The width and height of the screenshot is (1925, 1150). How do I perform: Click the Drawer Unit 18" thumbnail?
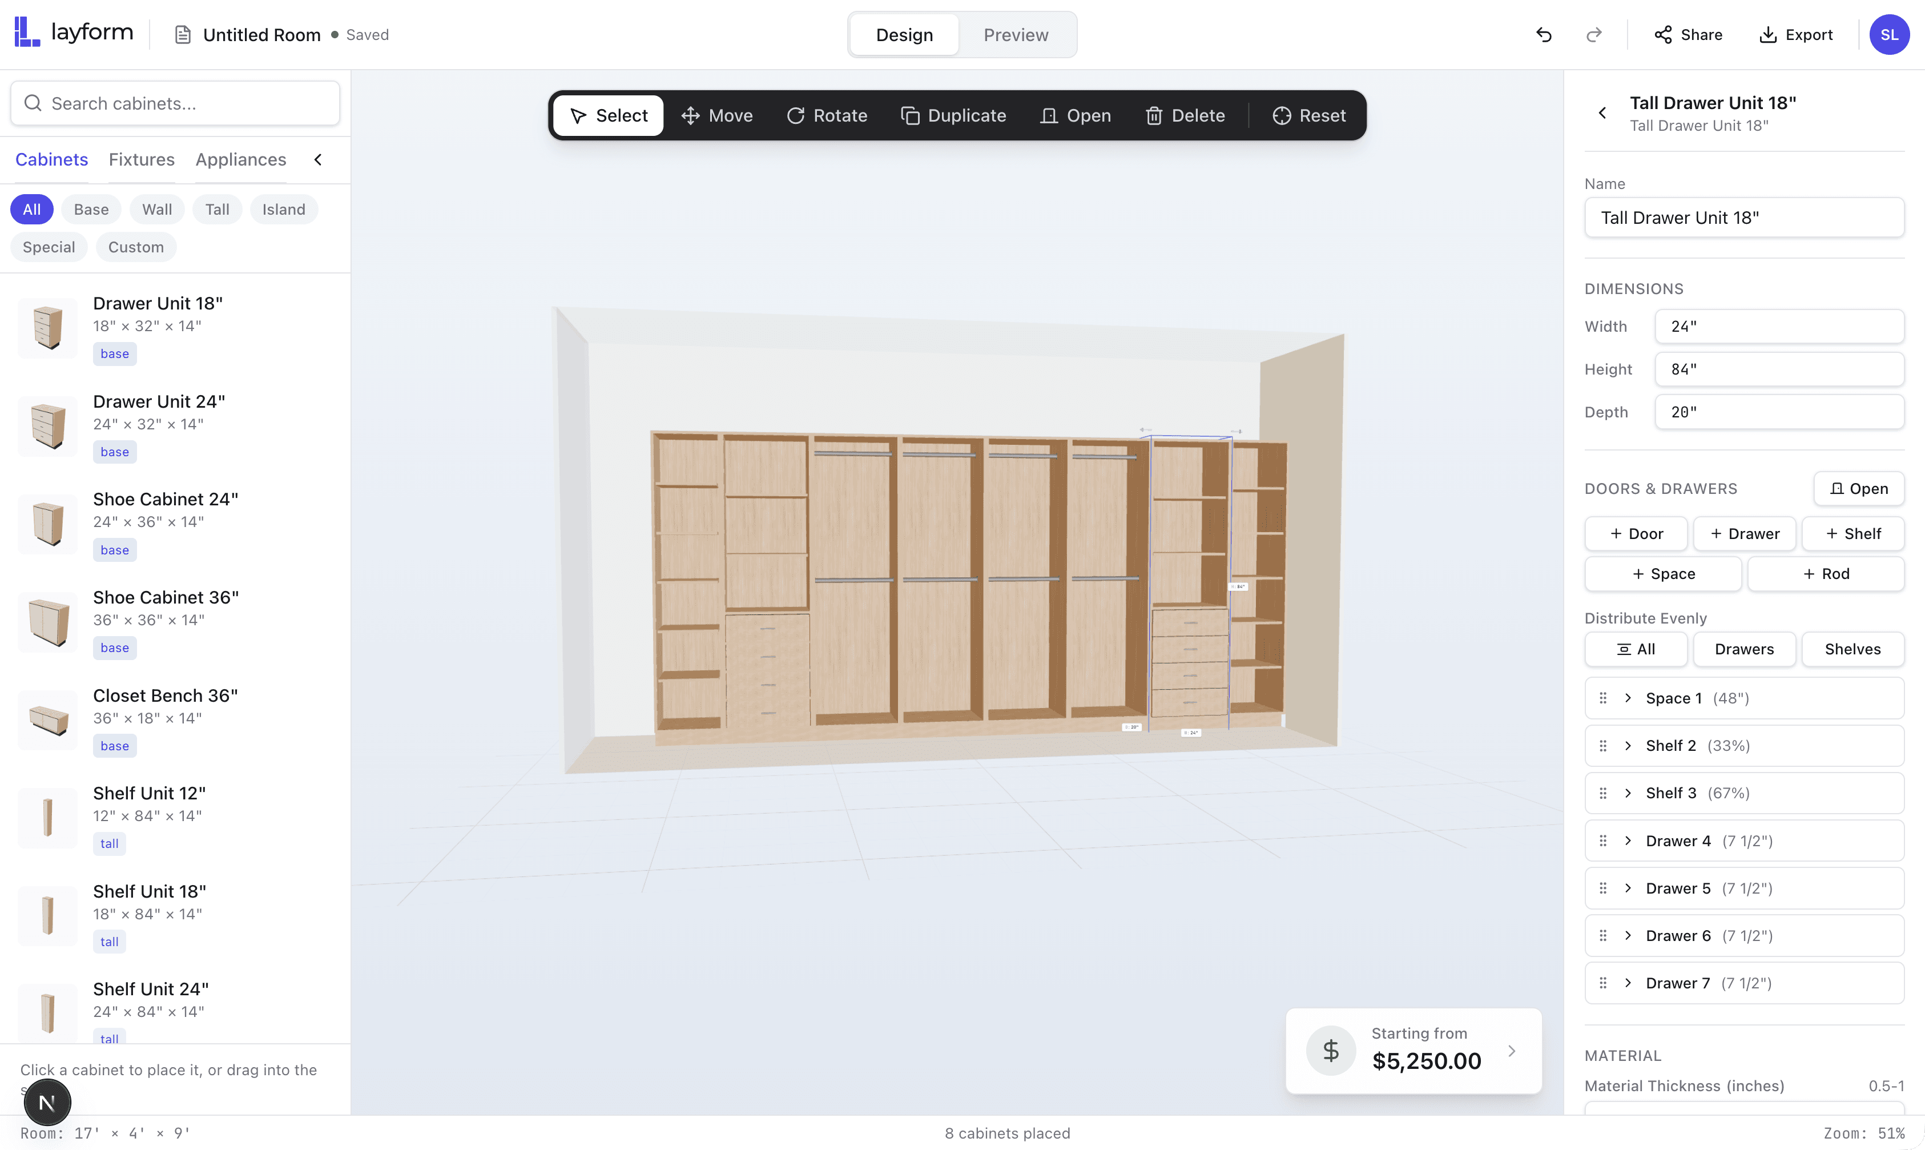click(x=48, y=328)
